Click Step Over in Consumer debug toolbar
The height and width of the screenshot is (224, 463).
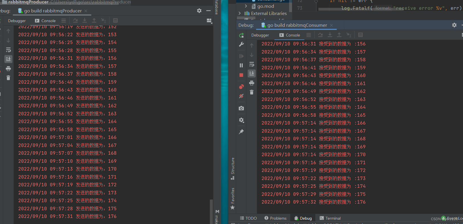[320, 35]
